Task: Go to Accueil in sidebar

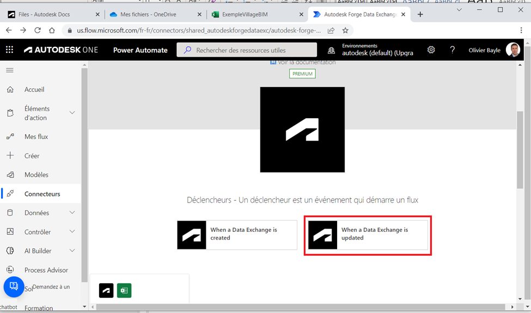Action: (x=34, y=90)
